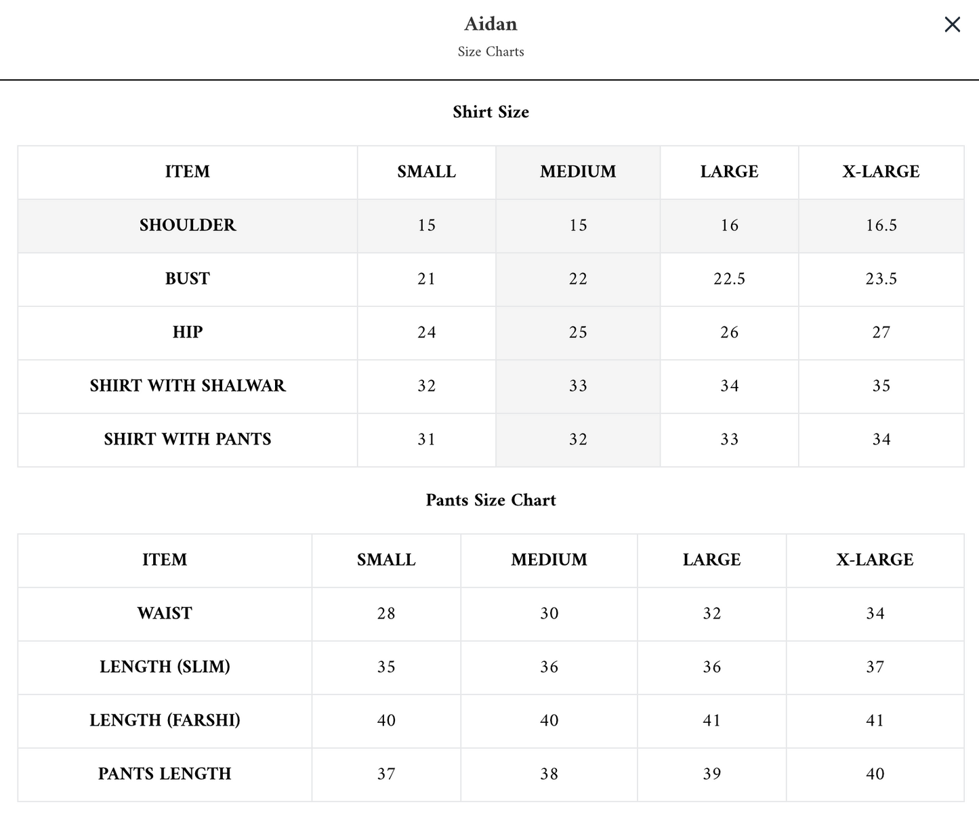This screenshot has width=979, height=836.
Task: Click the large bust value 22.5
Action: click(x=729, y=278)
